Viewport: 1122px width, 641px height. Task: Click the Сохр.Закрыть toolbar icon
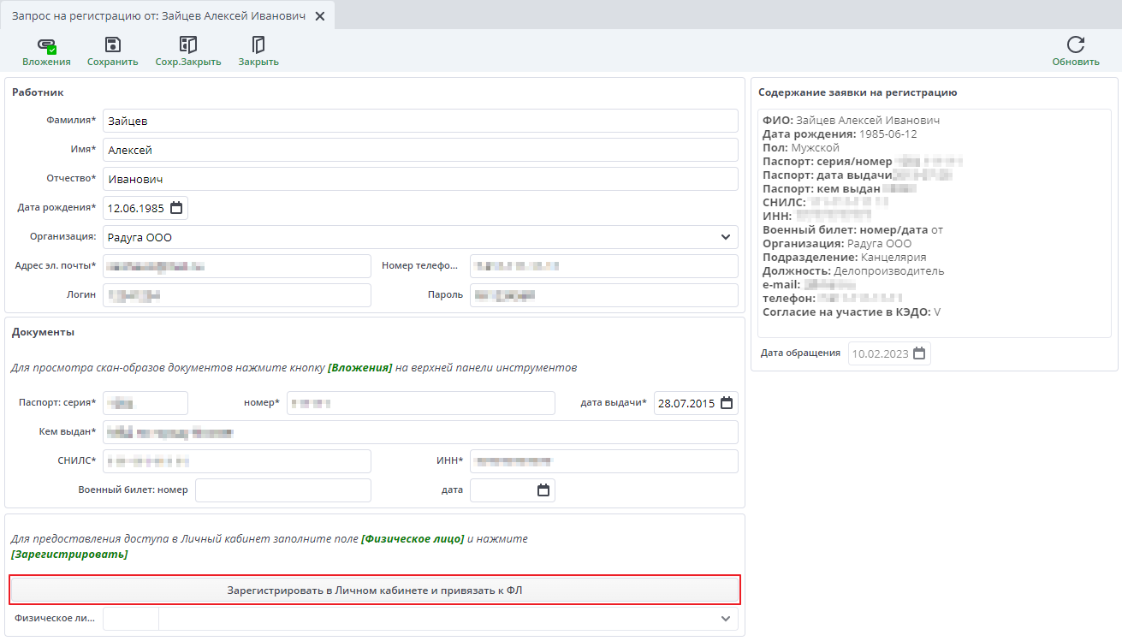pos(188,45)
